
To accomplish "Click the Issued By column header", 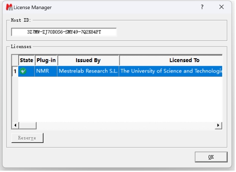I will (x=88, y=60).
